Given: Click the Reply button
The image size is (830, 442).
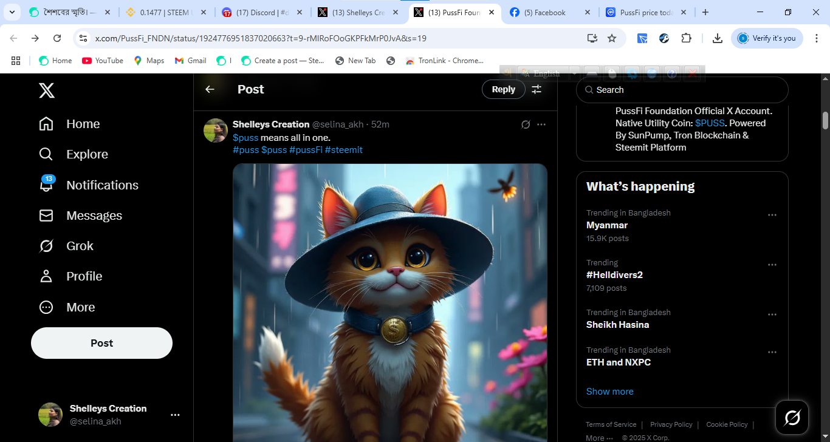Looking at the screenshot, I should pos(503,89).
